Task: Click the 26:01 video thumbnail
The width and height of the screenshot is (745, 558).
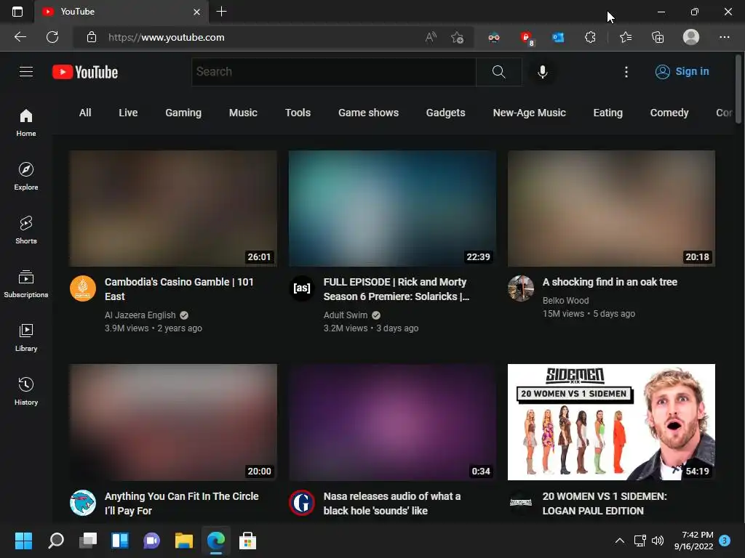Action: pos(173,209)
